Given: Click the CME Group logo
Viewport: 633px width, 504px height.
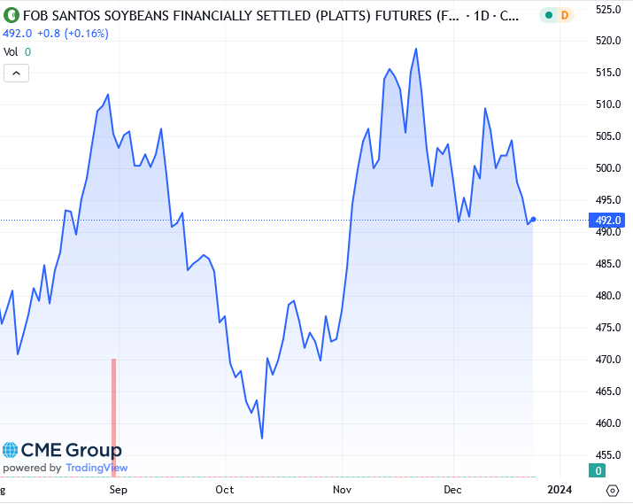Looking at the screenshot, I should [x=62, y=450].
